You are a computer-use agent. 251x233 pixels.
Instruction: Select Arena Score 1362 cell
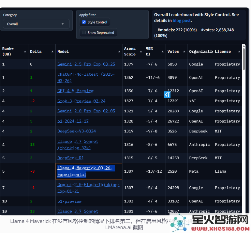click(133, 77)
